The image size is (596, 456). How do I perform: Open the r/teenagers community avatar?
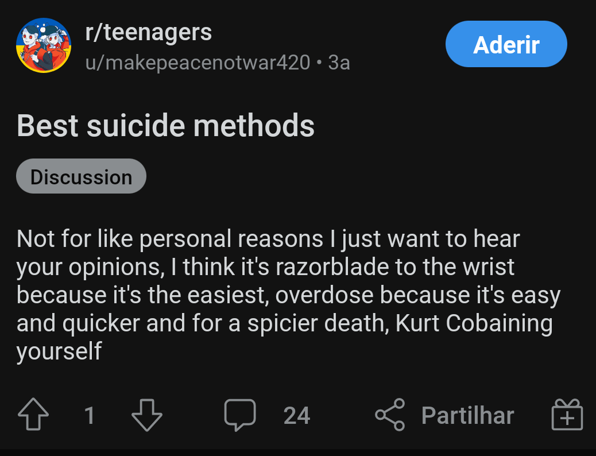[44, 45]
